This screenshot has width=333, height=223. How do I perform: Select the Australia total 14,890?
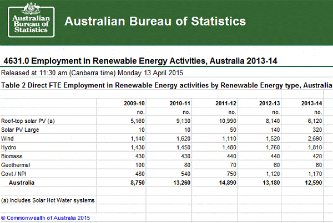228,183
